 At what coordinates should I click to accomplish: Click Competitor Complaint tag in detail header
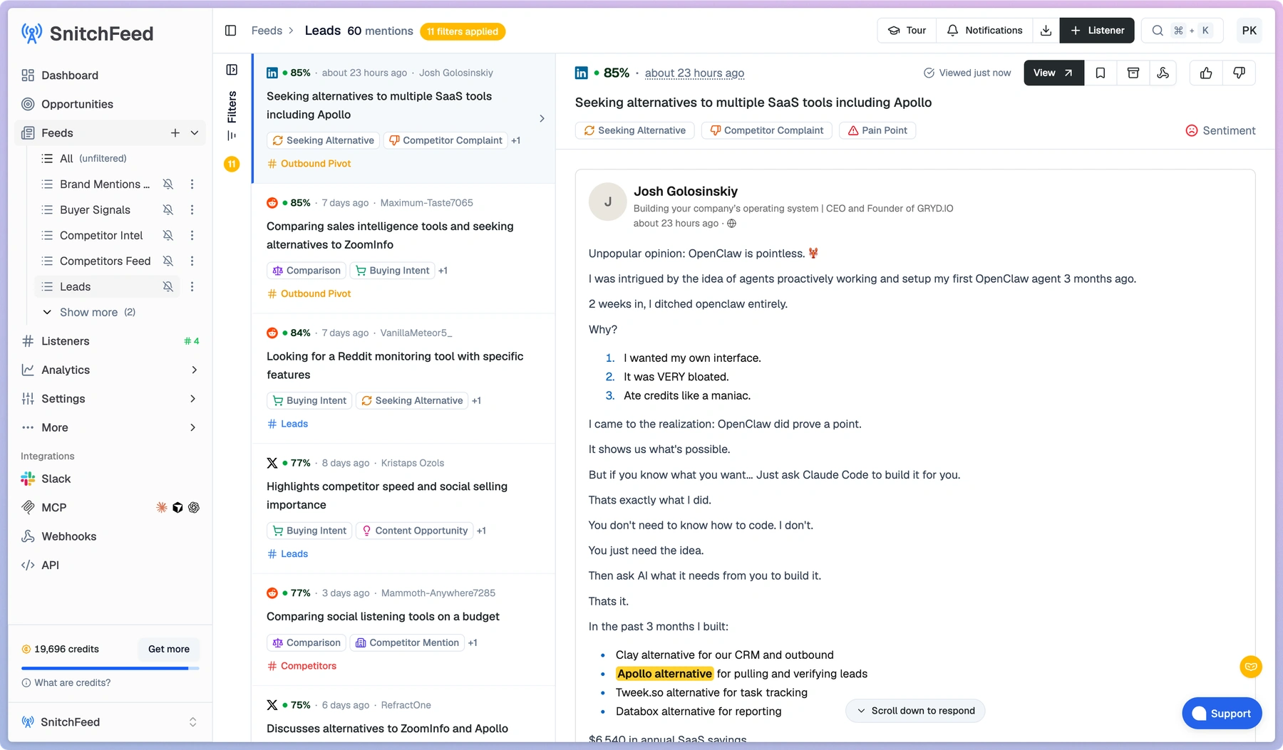coord(767,130)
